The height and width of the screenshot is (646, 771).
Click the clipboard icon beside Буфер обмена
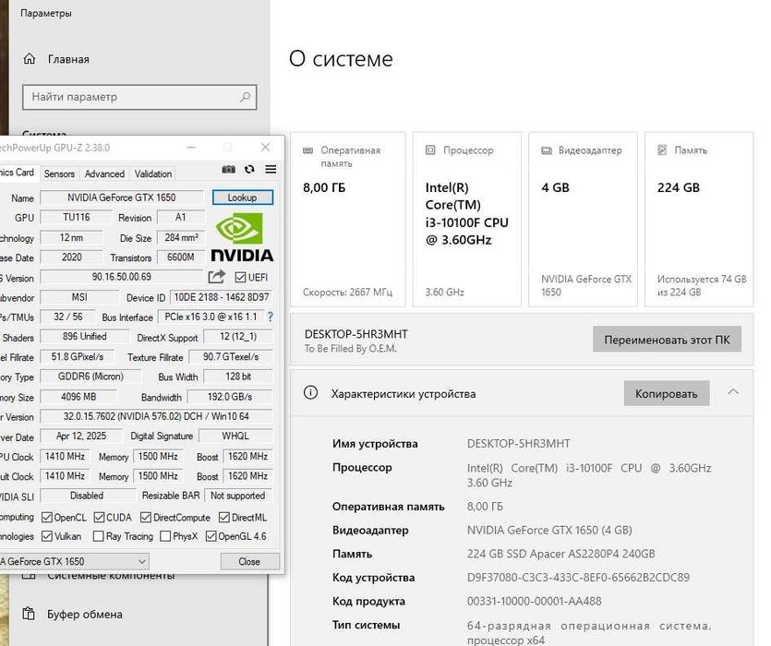(x=29, y=614)
